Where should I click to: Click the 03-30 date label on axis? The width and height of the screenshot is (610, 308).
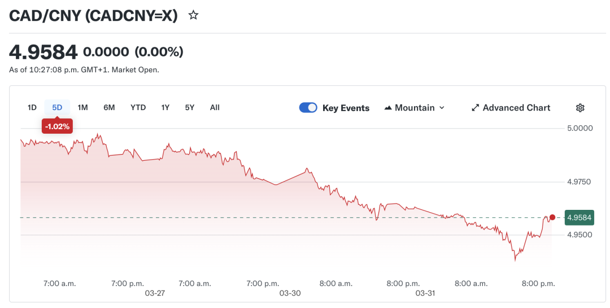coord(290,293)
